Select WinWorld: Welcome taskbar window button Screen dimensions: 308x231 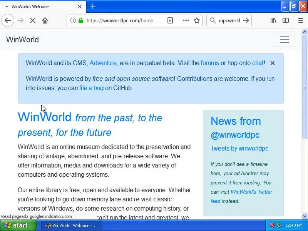click(72, 226)
